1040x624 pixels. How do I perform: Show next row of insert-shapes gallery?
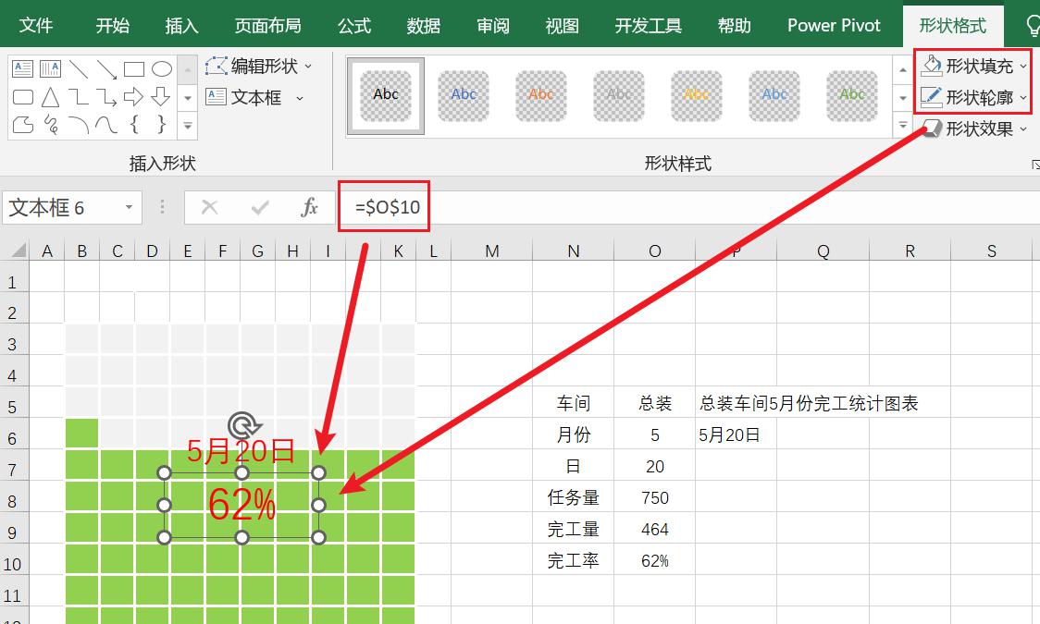coord(188,98)
